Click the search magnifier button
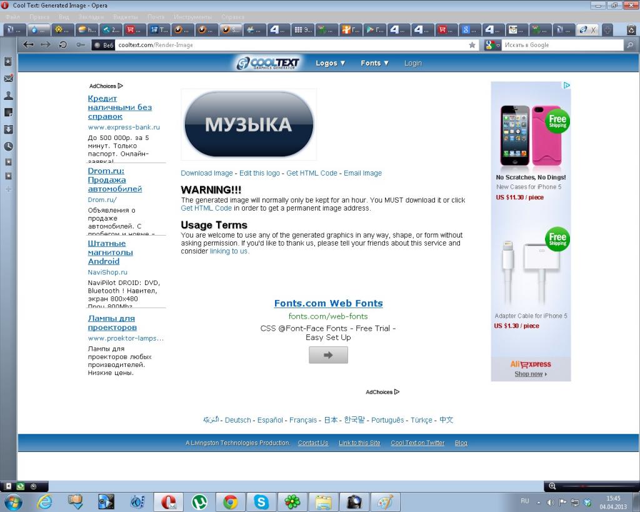 point(629,45)
